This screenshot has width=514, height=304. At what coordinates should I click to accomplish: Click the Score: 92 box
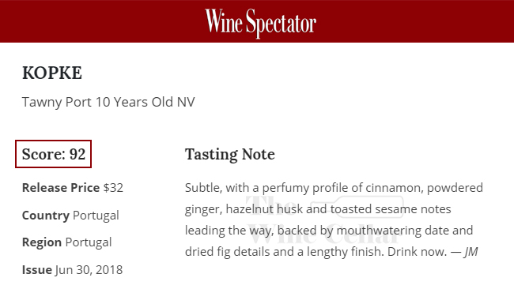click(x=54, y=154)
